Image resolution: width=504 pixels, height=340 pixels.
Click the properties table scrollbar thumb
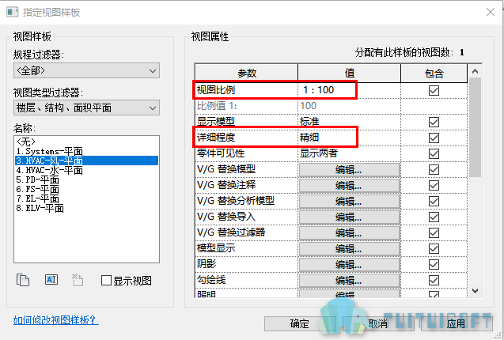475,127
